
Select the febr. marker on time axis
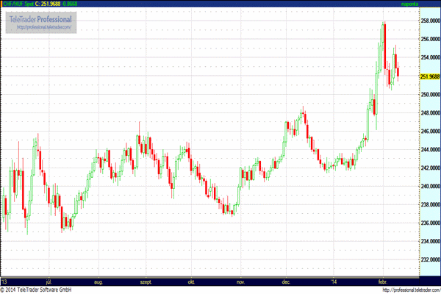click(383, 282)
